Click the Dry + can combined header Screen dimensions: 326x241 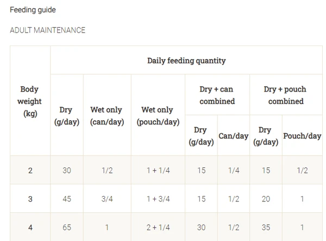[x=217, y=95]
